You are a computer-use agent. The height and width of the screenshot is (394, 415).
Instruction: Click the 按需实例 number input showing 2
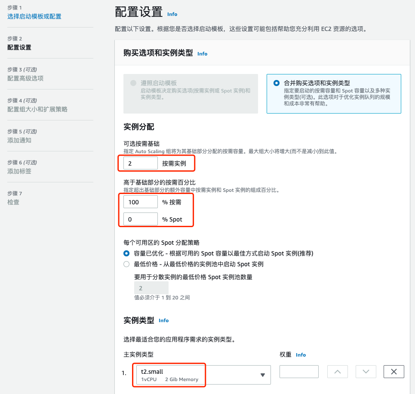(140, 163)
